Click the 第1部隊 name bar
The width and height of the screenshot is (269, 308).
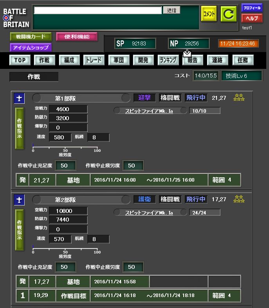pos(81,98)
